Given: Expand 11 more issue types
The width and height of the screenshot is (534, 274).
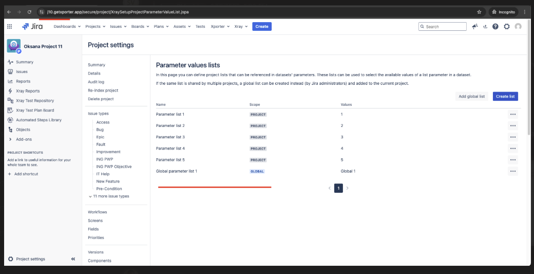Looking at the screenshot, I should (x=108, y=196).
